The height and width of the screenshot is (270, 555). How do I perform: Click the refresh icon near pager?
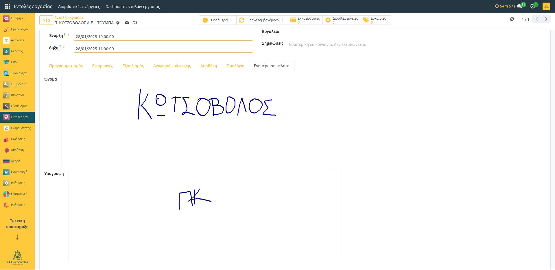coord(512,19)
